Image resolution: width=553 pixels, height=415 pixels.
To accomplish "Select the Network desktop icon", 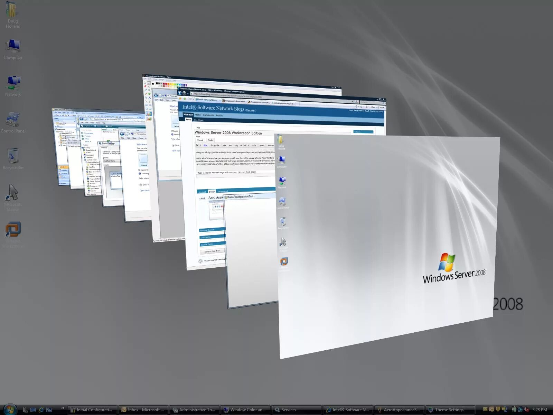I will point(13,86).
